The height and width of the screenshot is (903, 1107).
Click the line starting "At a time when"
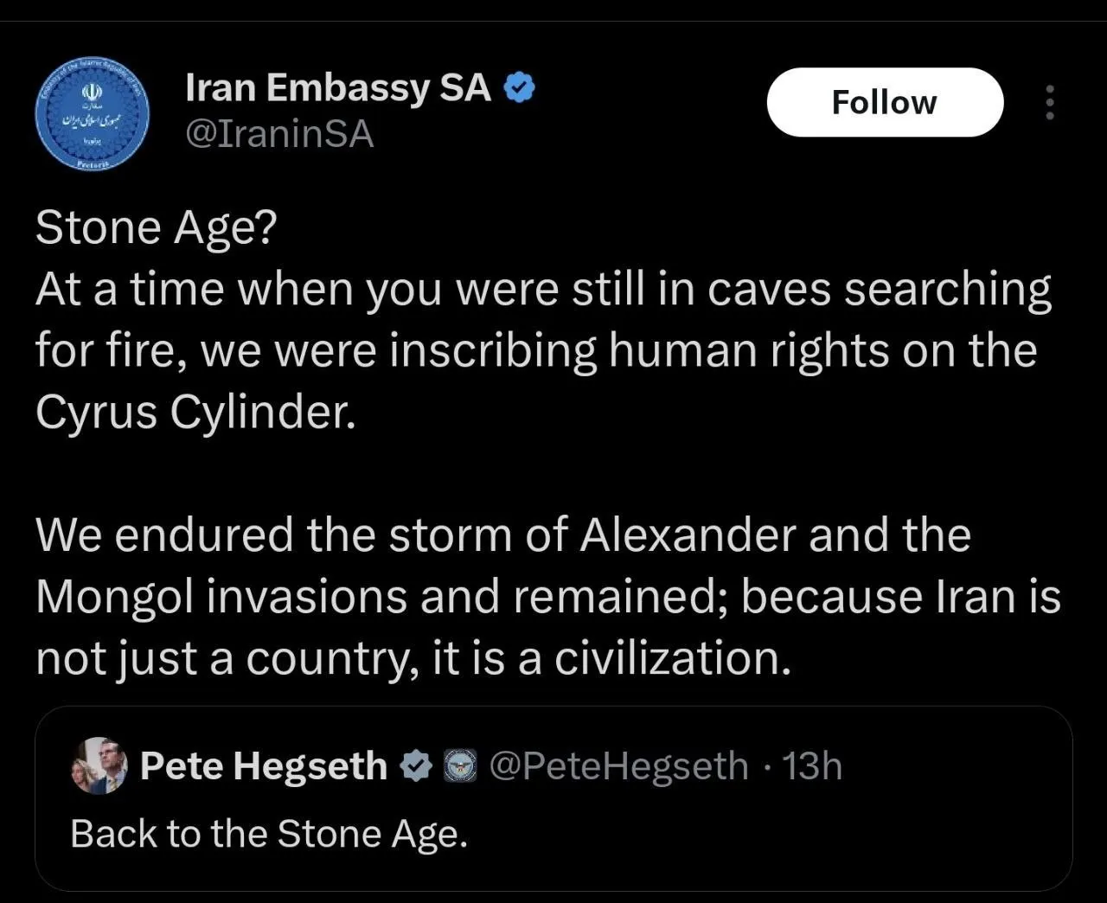tap(543, 289)
